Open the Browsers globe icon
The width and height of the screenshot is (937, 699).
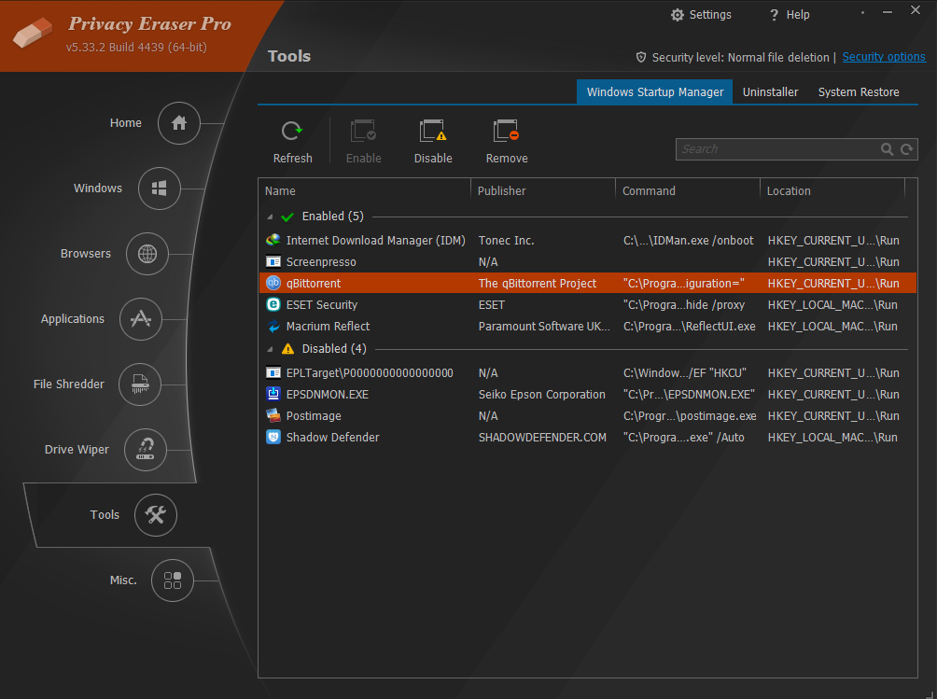[x=147, y=254]
